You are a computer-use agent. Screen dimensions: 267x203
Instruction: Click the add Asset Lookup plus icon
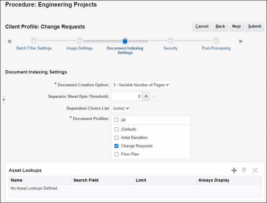(234, 170)
